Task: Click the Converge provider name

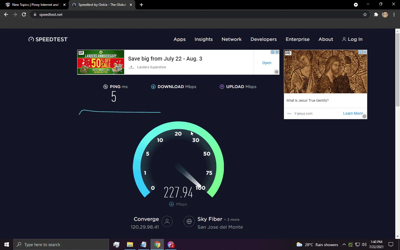Action: click(146, 219)
